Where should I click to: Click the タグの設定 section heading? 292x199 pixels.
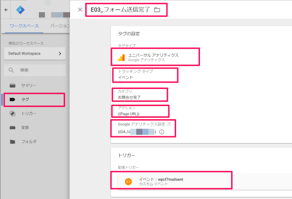(x=129, y=34)
